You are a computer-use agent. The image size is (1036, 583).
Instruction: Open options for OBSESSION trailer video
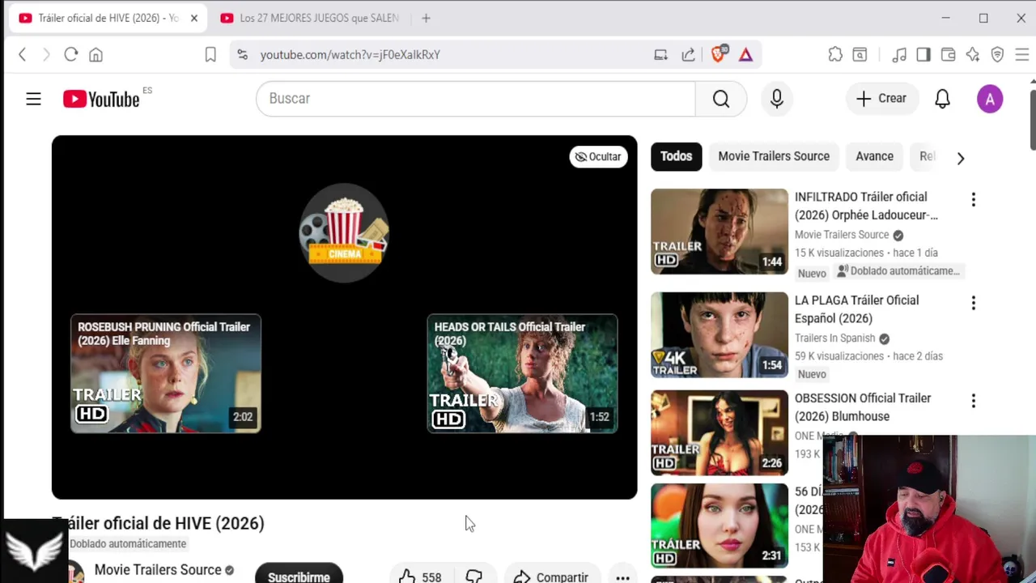tap(973, 401)
